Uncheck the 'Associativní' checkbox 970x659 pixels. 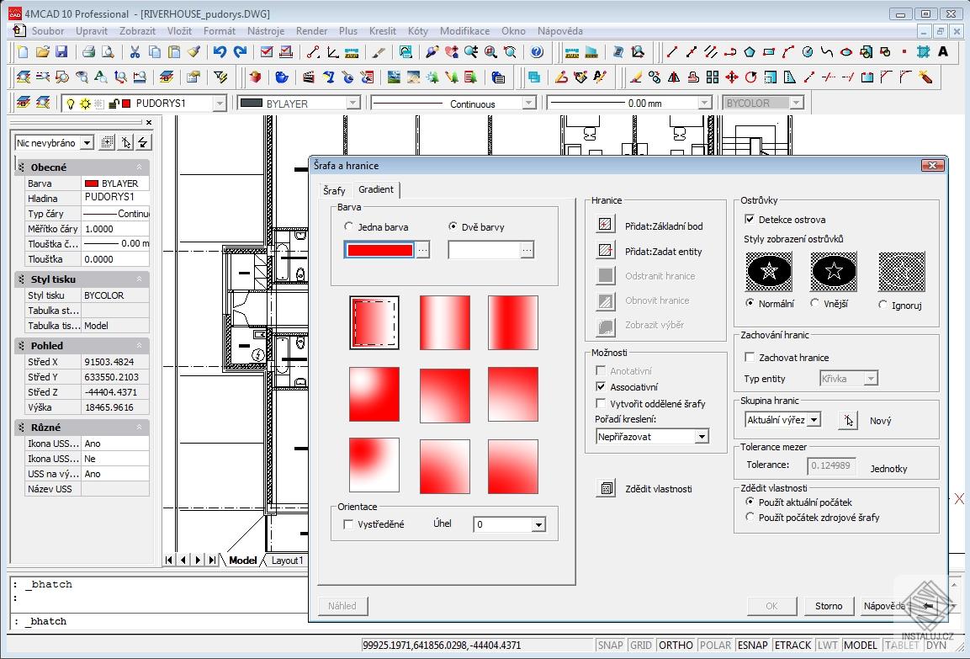click(601, 387)
